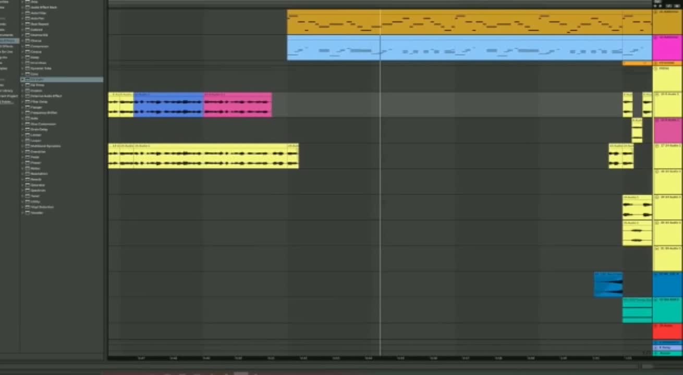Select the red track header
Image resolution: width=683 pixels, height=375 pixels.
click(x=667, y=331)
